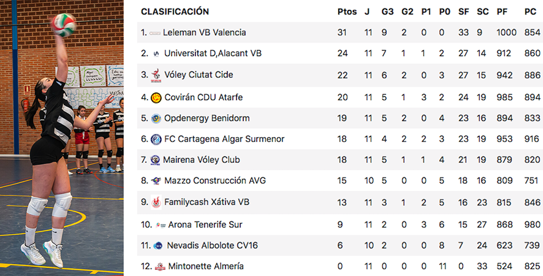Viewport: 543px width, 276px height.
Task: Click the Ptos column header
Action: (x=347, y=12)
